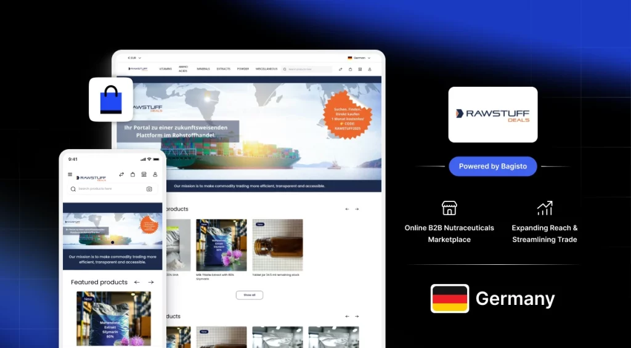Open the AMINO ACIDS category menu
The image size is (631, 348).
coord(183,69)
